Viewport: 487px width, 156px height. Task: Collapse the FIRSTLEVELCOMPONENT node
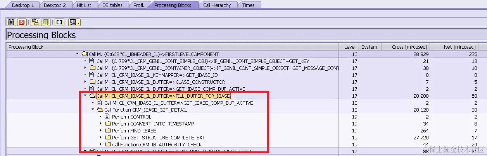coord(78,54)
